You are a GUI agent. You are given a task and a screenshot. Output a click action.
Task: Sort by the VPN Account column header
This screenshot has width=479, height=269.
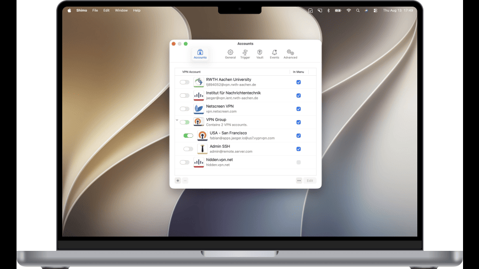191,72
